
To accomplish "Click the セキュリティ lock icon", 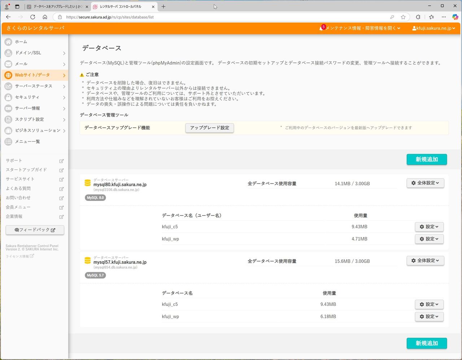I will point(8,97).
